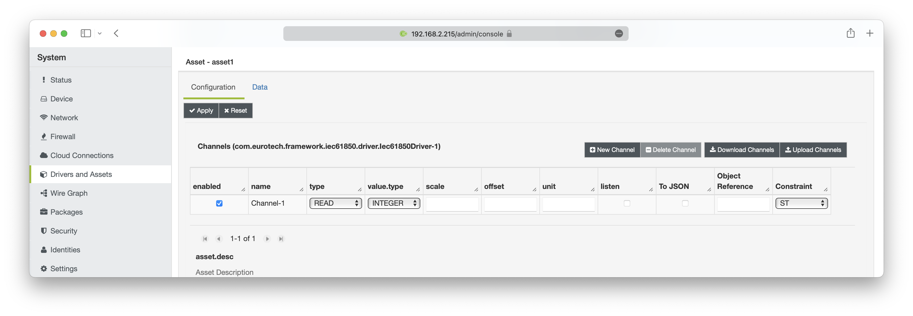Click the Firewall icon in sidebar

[44, 137]
